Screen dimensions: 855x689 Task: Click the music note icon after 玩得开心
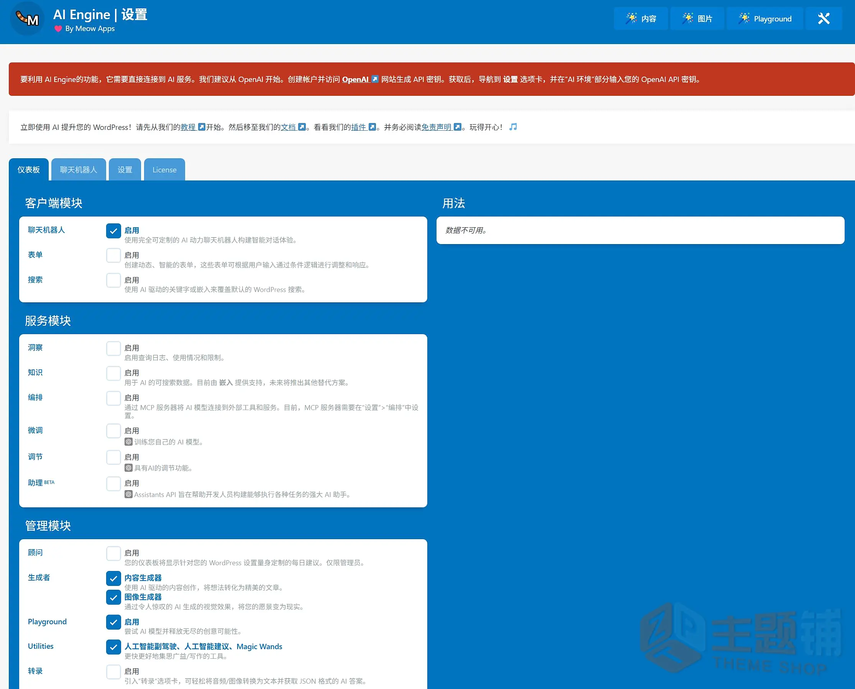pos(513,126)
